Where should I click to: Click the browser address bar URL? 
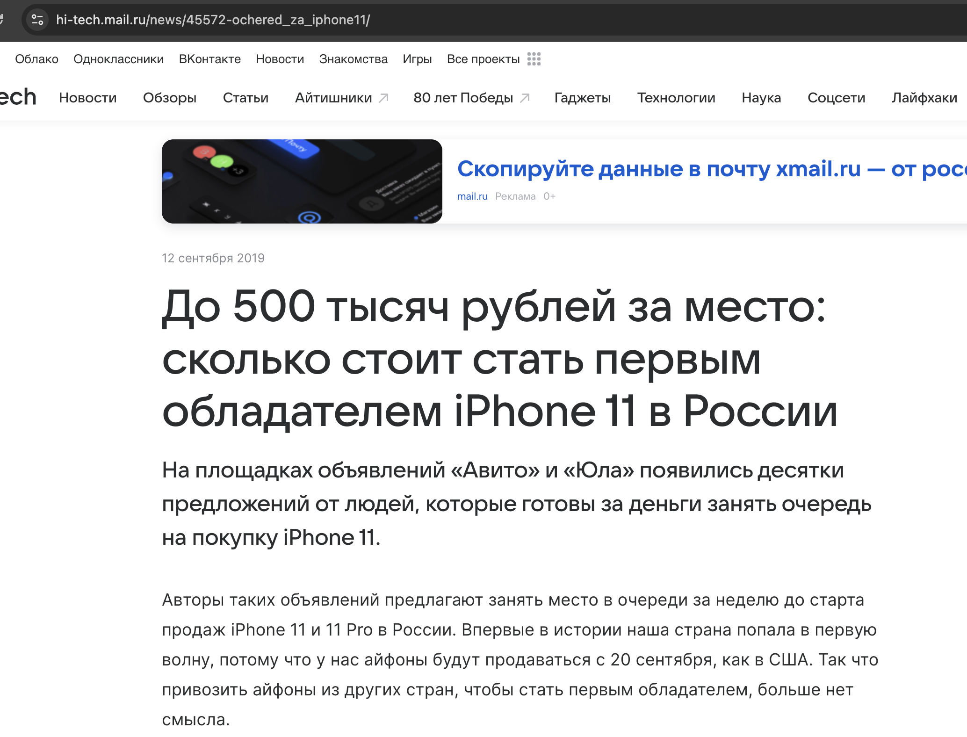(x=213, y=20)
